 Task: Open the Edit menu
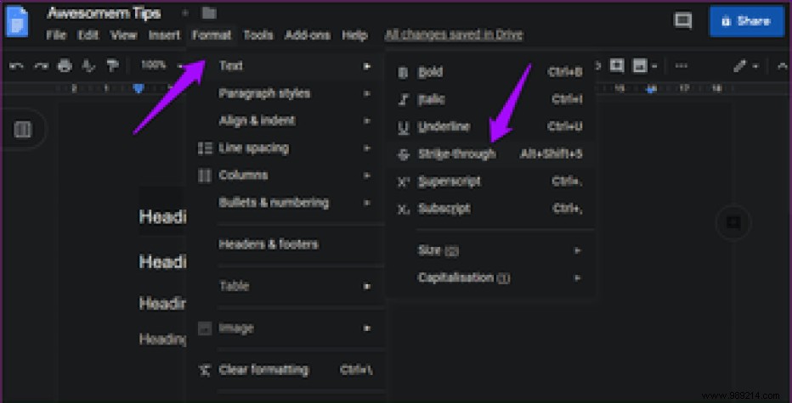88,35
